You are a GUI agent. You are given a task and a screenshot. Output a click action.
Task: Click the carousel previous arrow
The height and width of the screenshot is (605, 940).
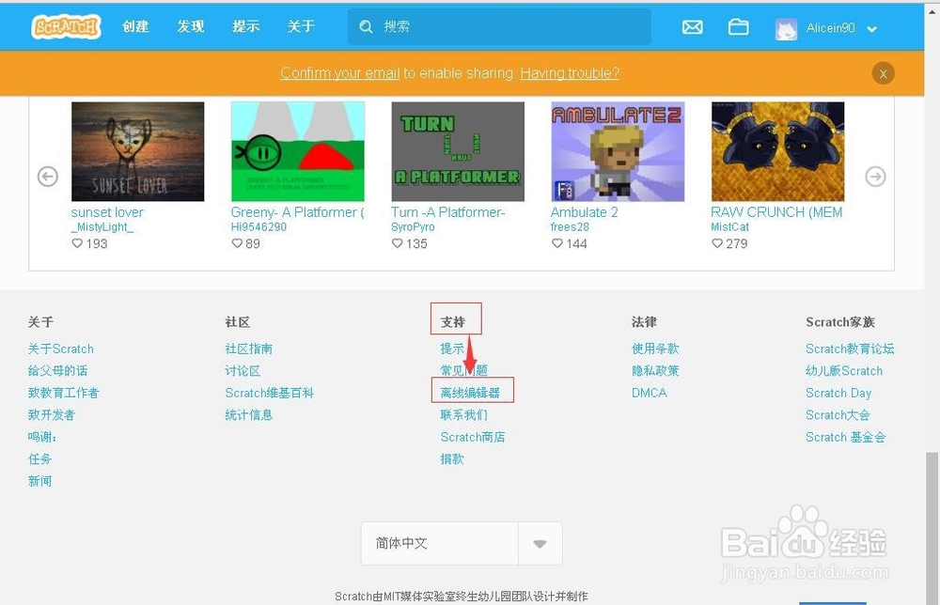[48, 177]
